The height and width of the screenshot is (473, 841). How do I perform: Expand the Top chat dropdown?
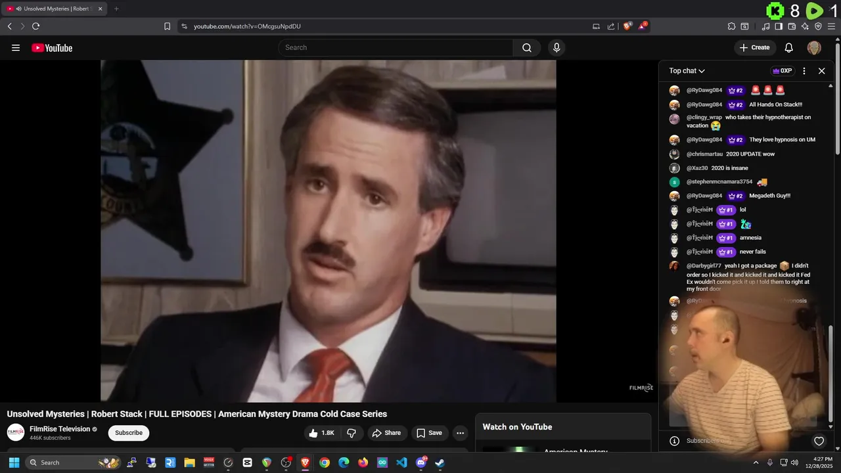point(687,71)
